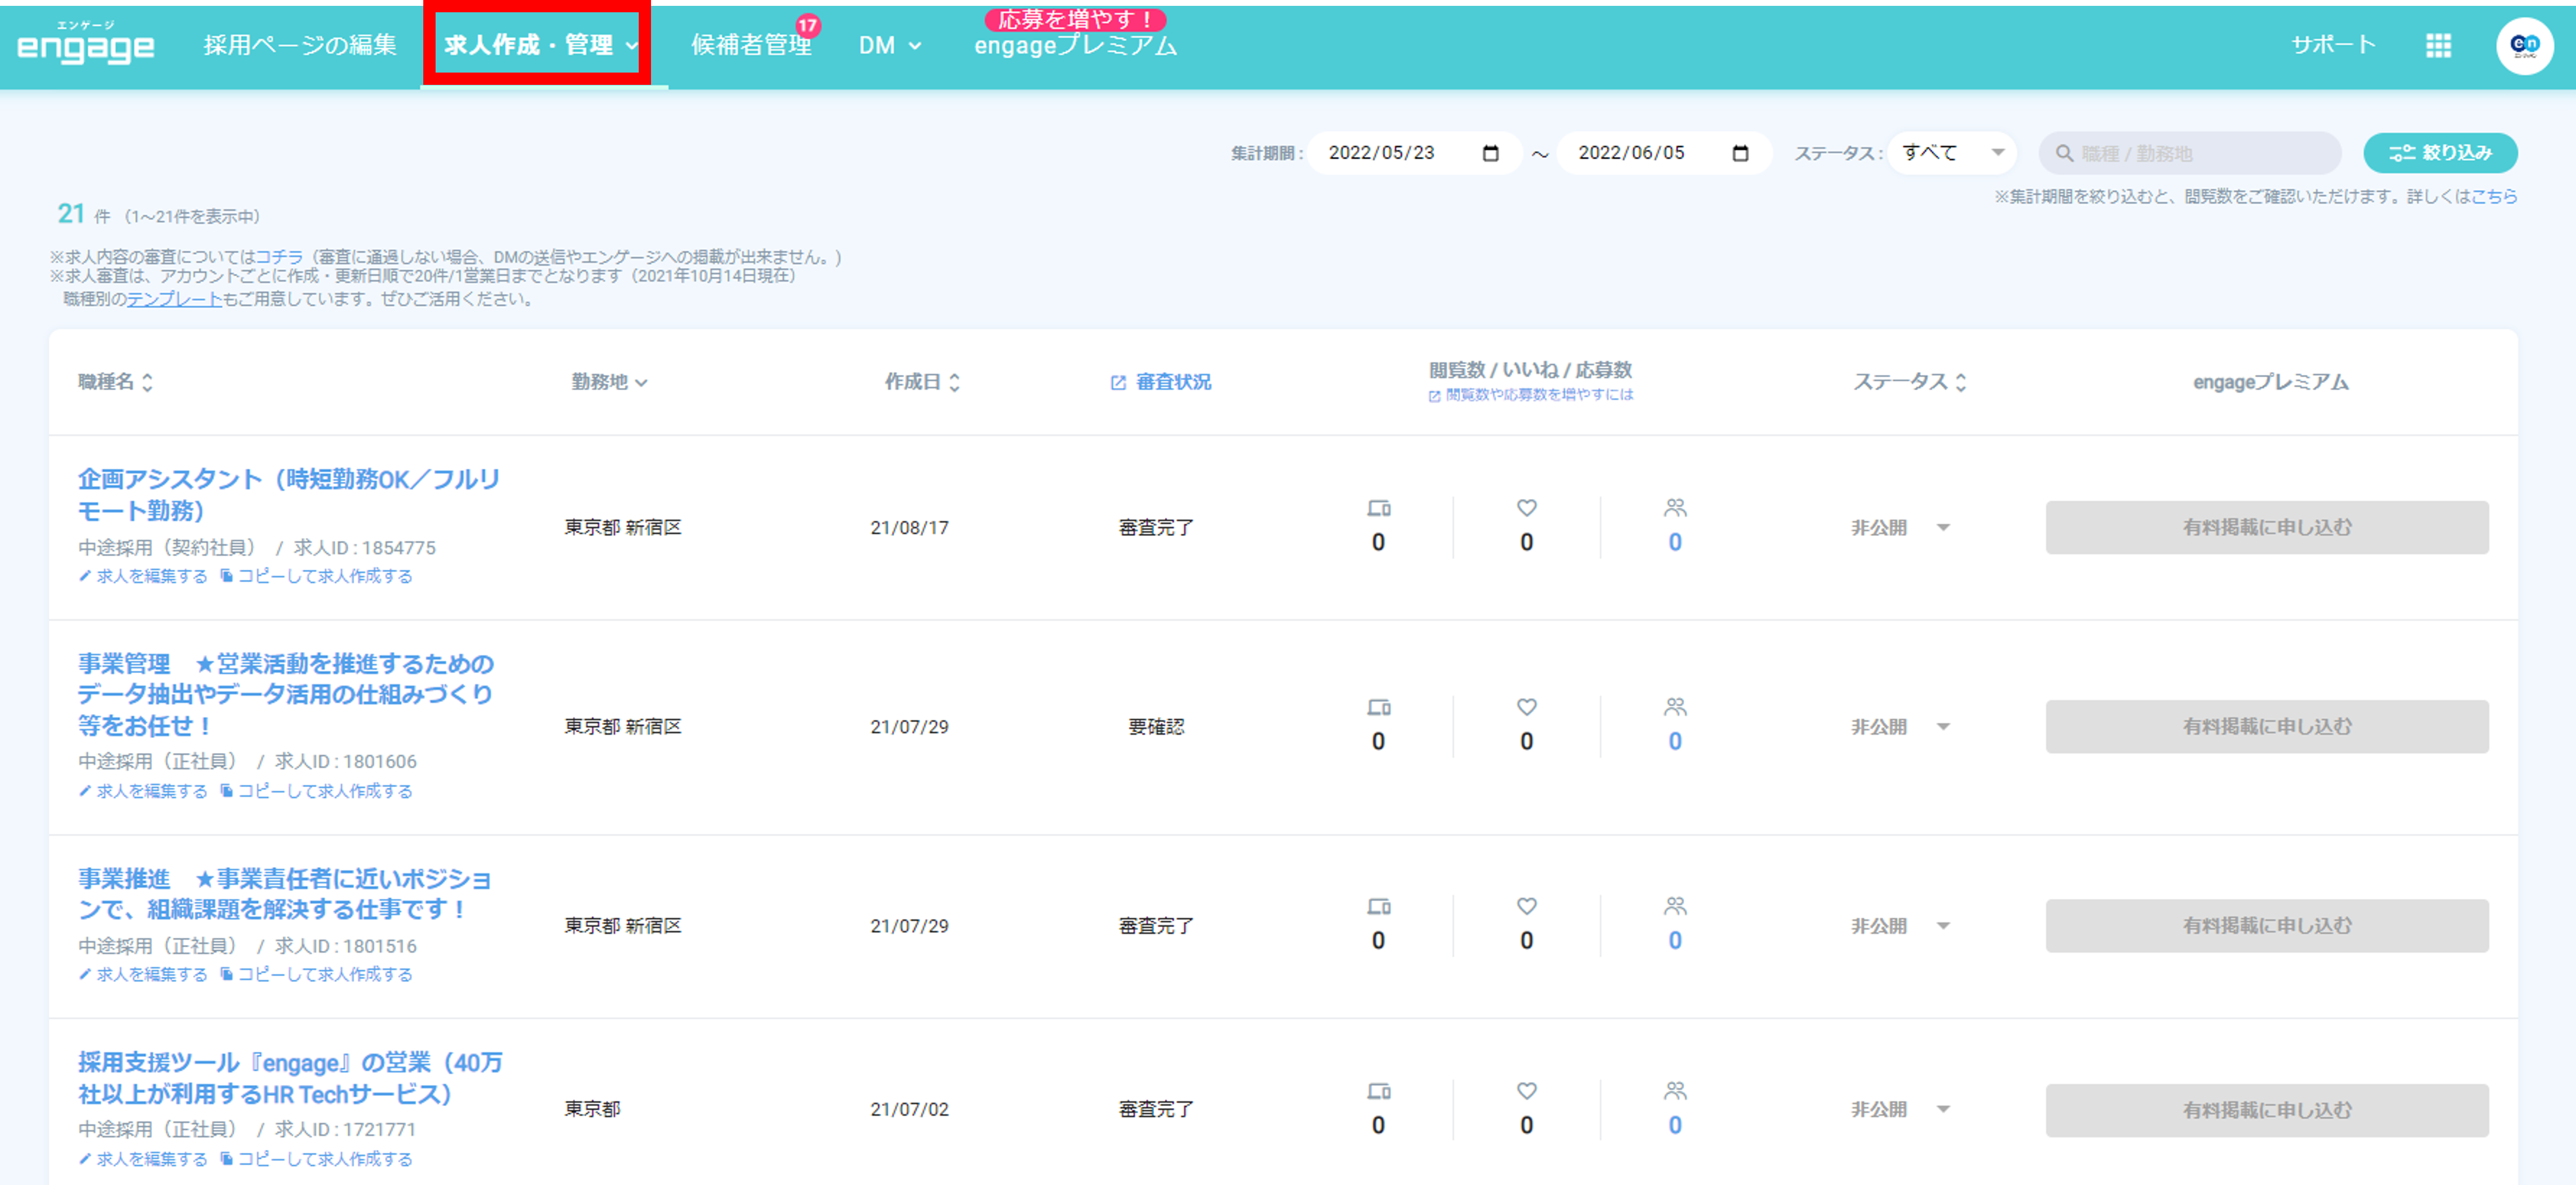Click applicant count 0 in 企画アシスタント row
The image size is (2576, 1185).
1675,542
